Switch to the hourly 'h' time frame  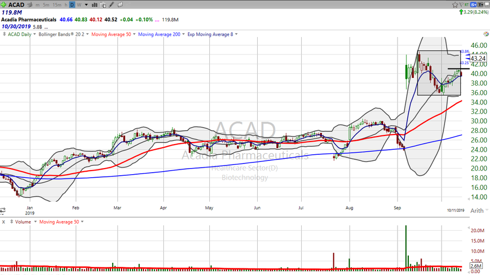(66, 5)
